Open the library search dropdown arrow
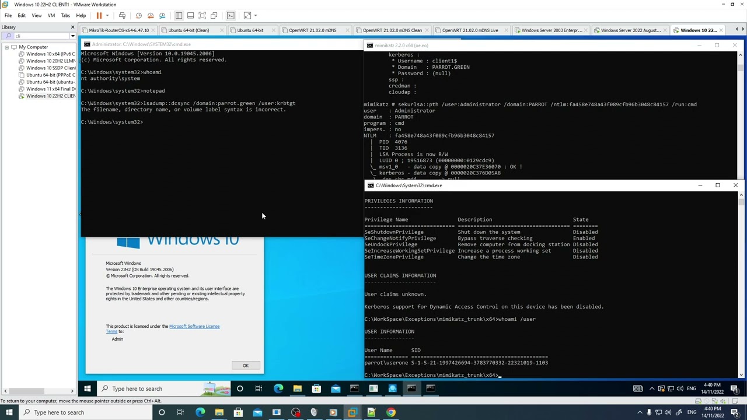The width and height of the screenshot is (747, 420). pos(72,36)
